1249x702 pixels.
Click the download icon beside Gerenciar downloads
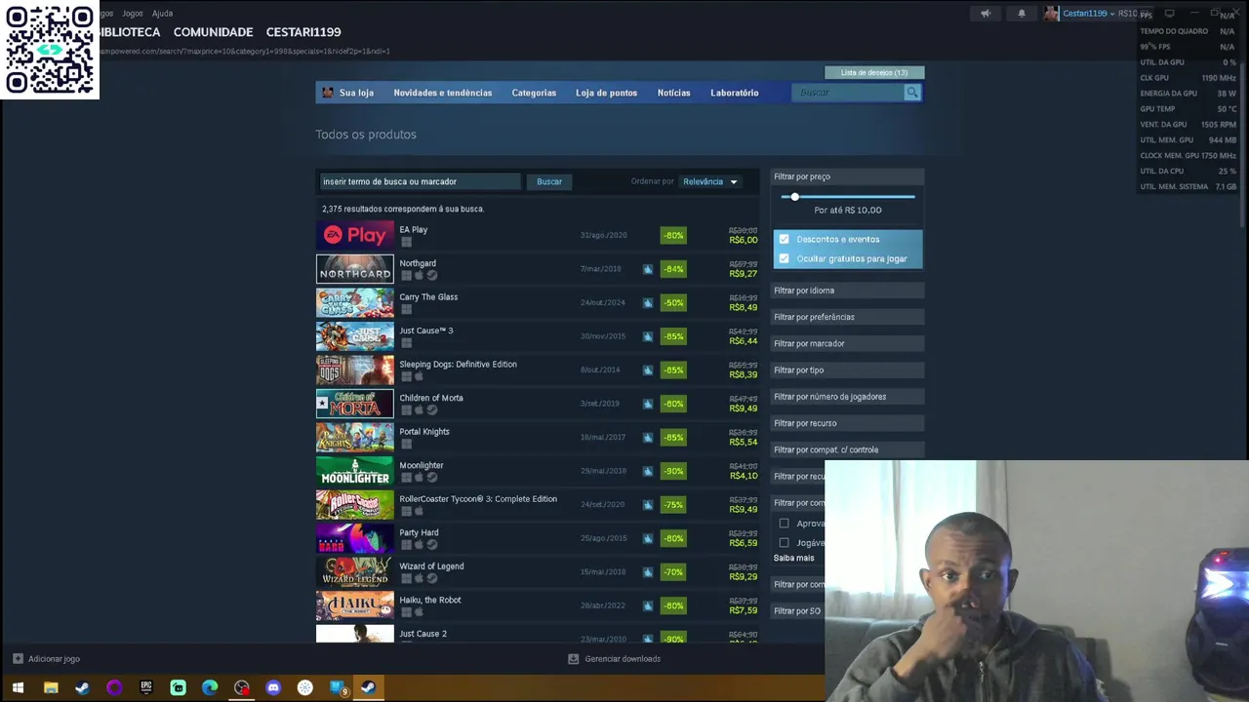[574, 659]
